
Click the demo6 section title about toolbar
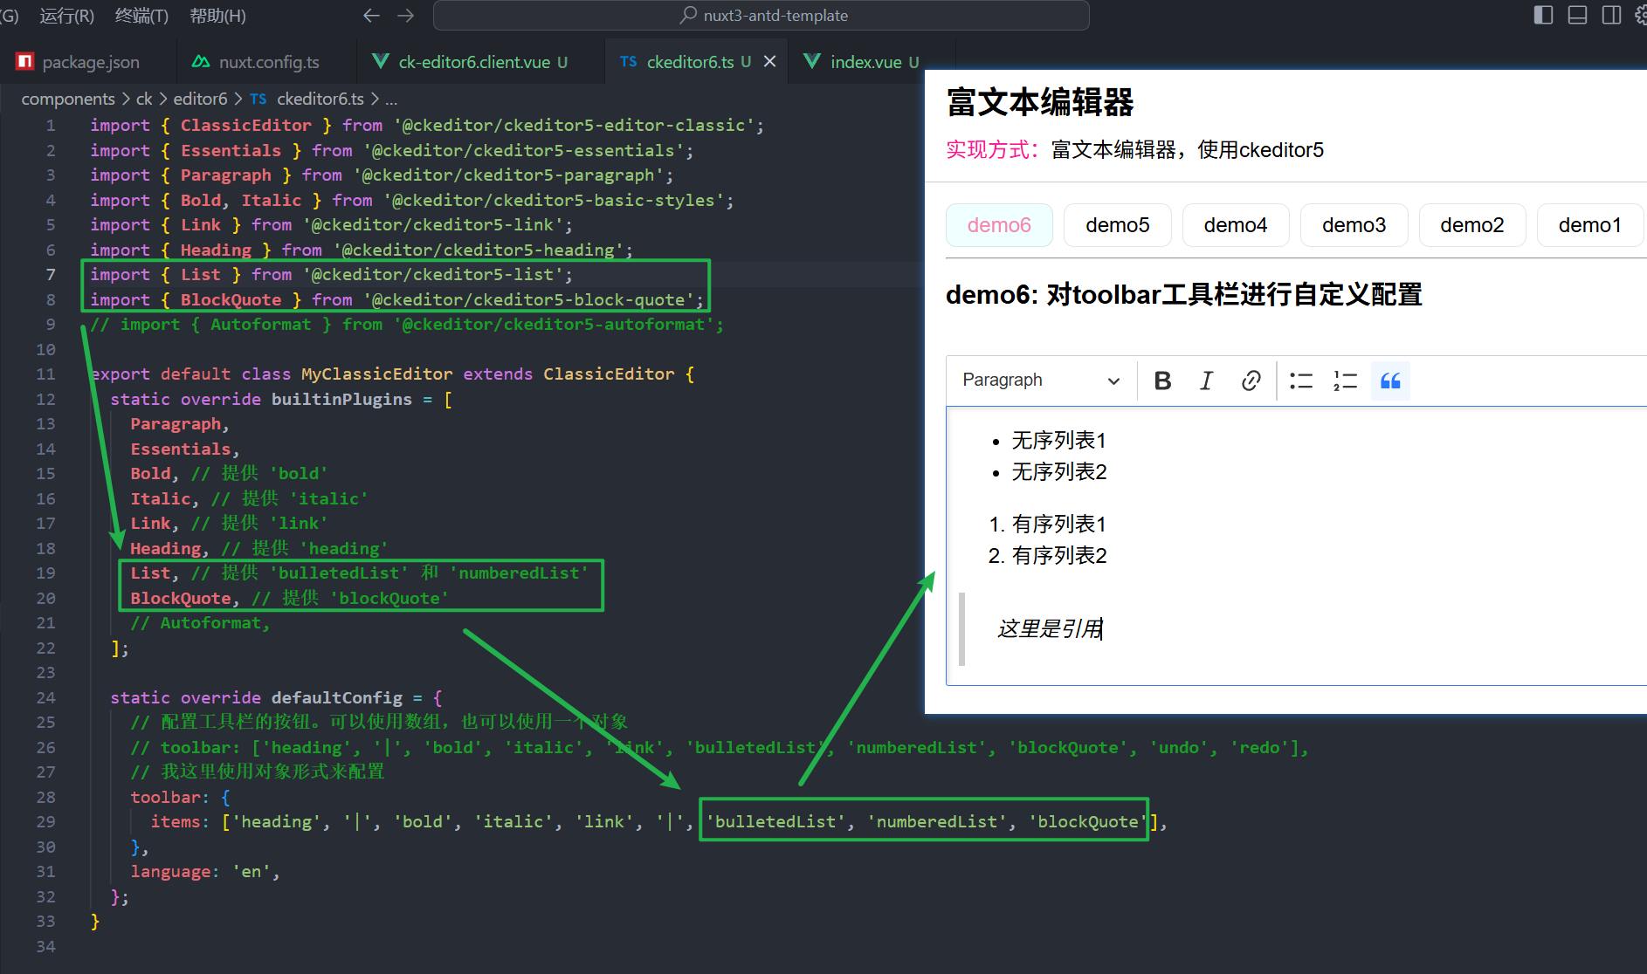[1183, 294]
